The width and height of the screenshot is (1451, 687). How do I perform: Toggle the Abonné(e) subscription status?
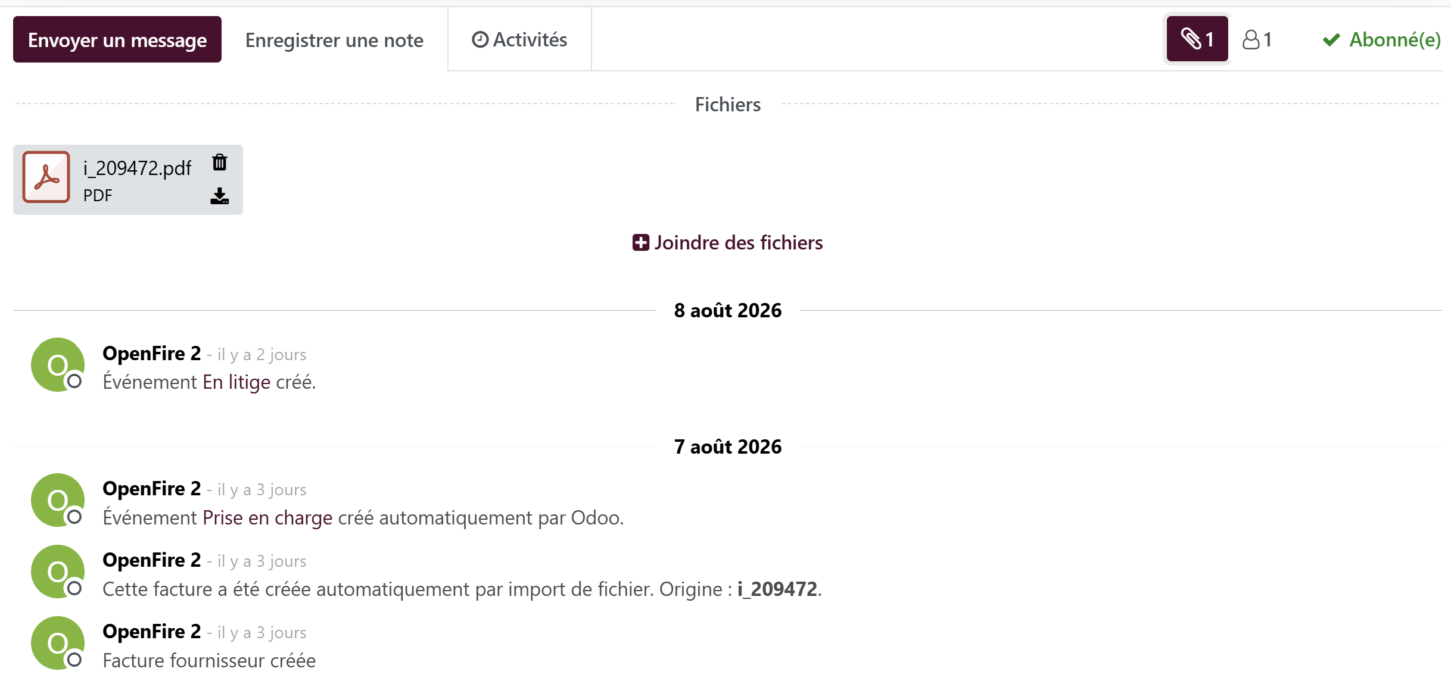(1382, 40)
